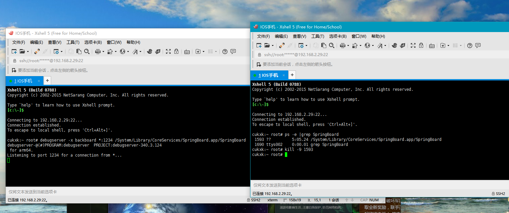
Task: Expand Properties dropdown arrow in left window
Action: click(61, 52)
